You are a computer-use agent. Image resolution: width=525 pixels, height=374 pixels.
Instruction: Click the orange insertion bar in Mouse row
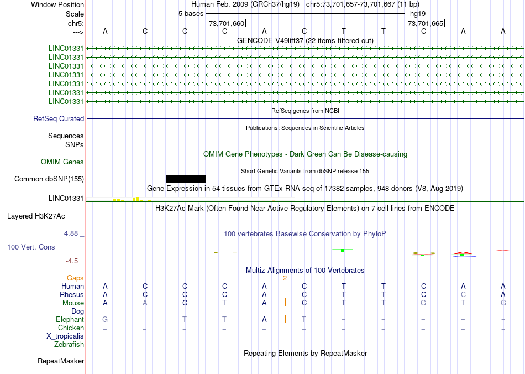[285, 302]
